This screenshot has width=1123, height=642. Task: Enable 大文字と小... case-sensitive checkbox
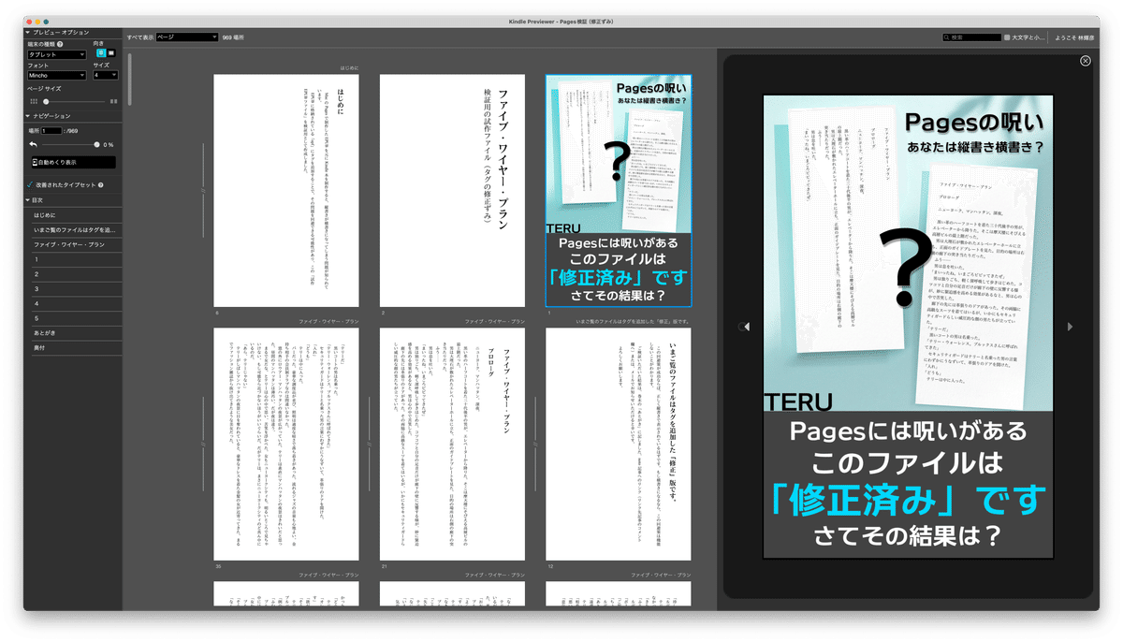[1007, 37]
